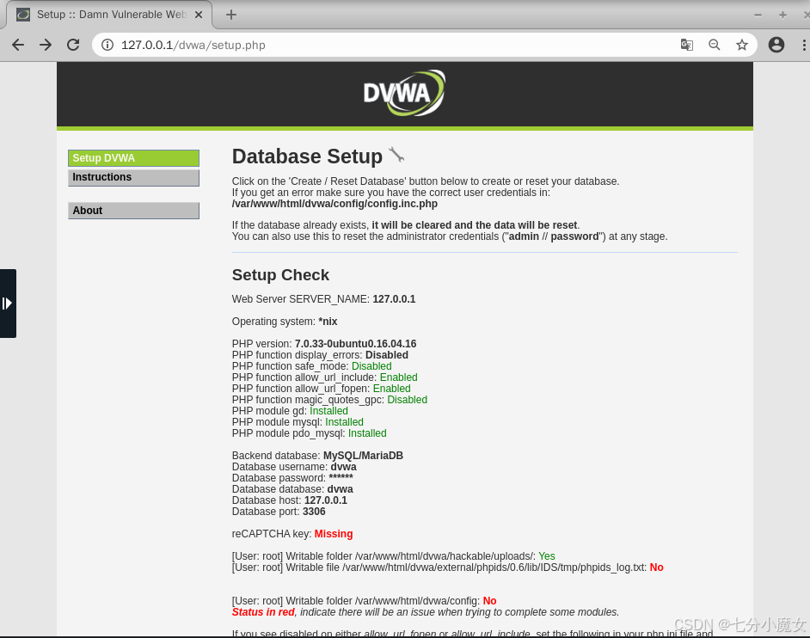This screenshot has width=810, height=638.
Task: Open the translate page icon
Action: pos(686,45)
